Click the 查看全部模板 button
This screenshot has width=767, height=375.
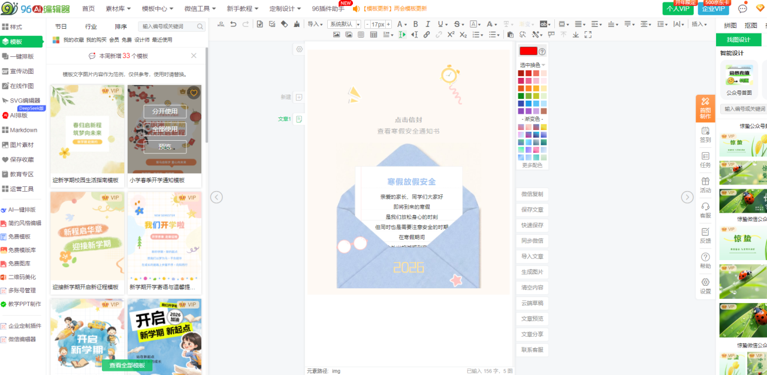tap(127, 365)
